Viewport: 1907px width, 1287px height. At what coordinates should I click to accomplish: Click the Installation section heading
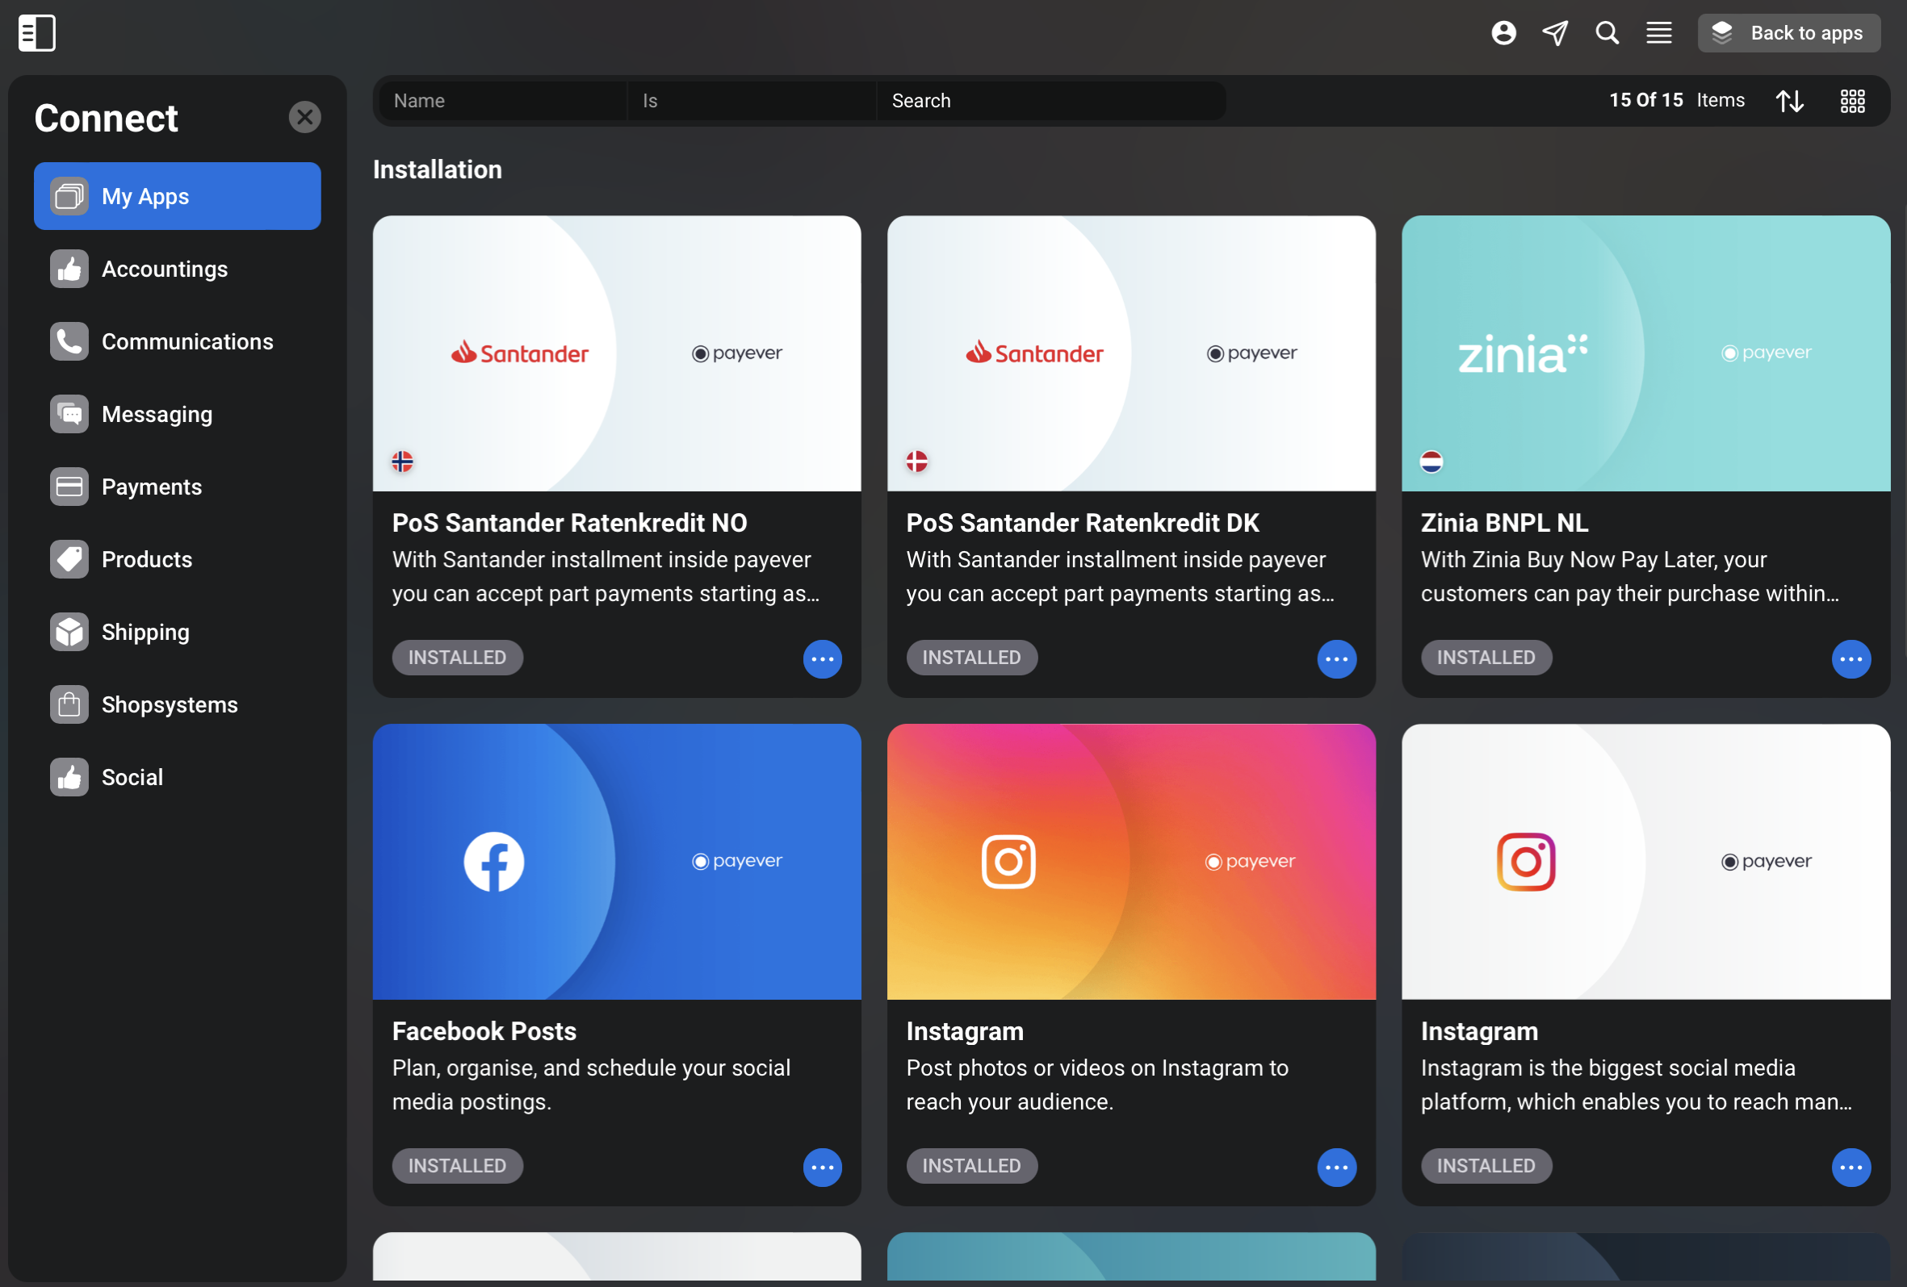(438, 169)
